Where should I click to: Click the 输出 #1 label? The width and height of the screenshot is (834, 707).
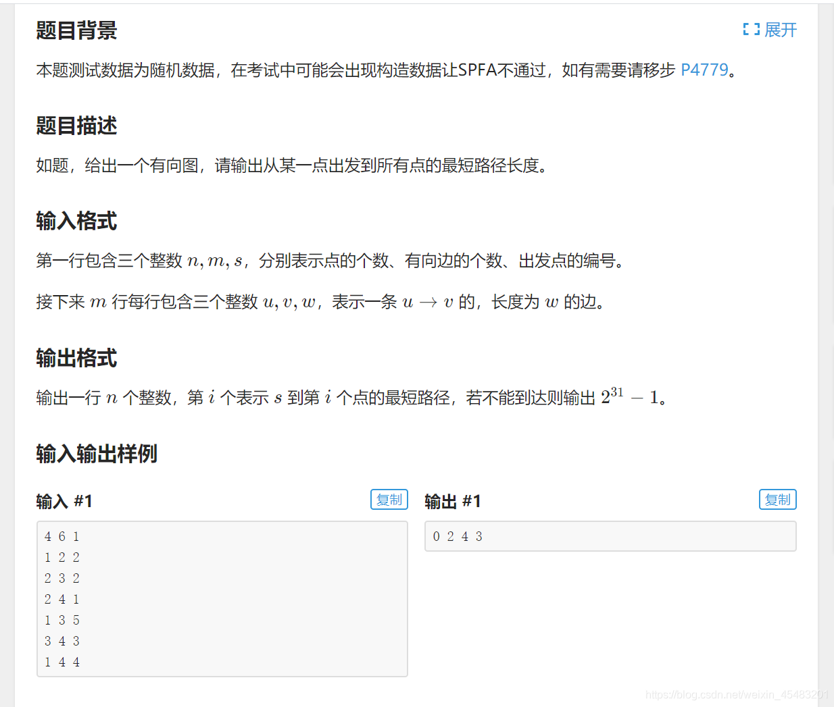point(453,501)
